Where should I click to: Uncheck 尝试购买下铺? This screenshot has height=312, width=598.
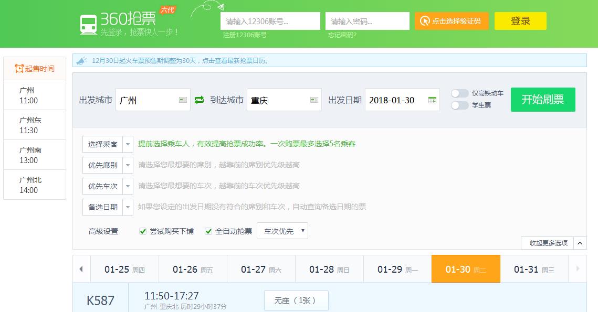point(143,230)
